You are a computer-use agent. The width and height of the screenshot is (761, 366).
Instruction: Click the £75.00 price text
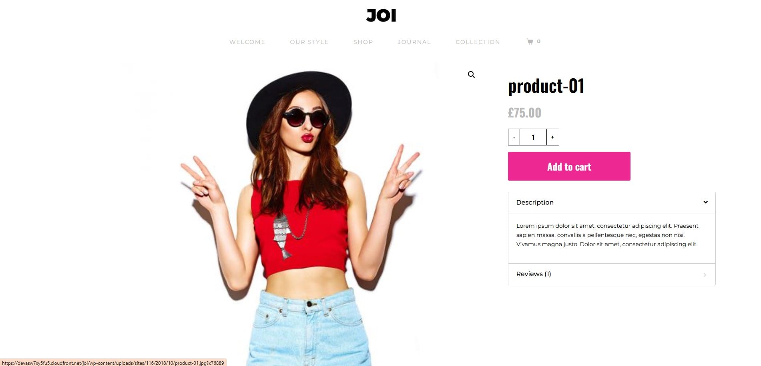pos(524,113)
